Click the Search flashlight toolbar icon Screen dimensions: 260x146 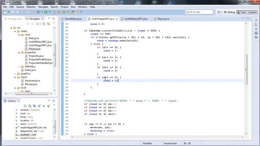[x=78, y=12]
